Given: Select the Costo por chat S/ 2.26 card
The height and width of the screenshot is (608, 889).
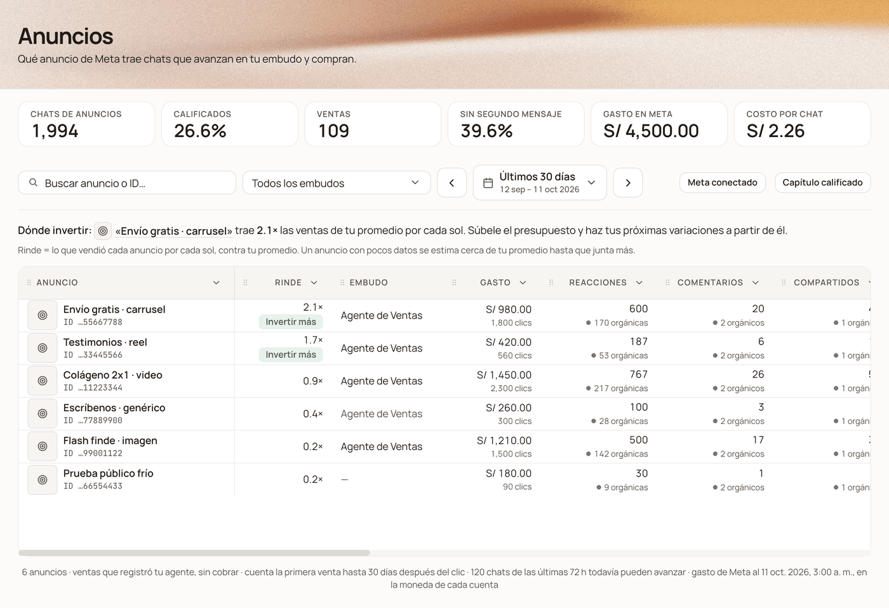Looking at the screenshot, I should click(803, 124).
